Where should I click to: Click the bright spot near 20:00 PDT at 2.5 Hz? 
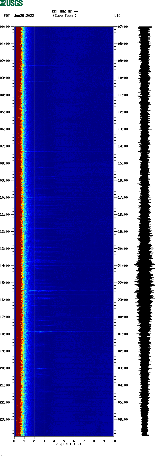point(39,369)
